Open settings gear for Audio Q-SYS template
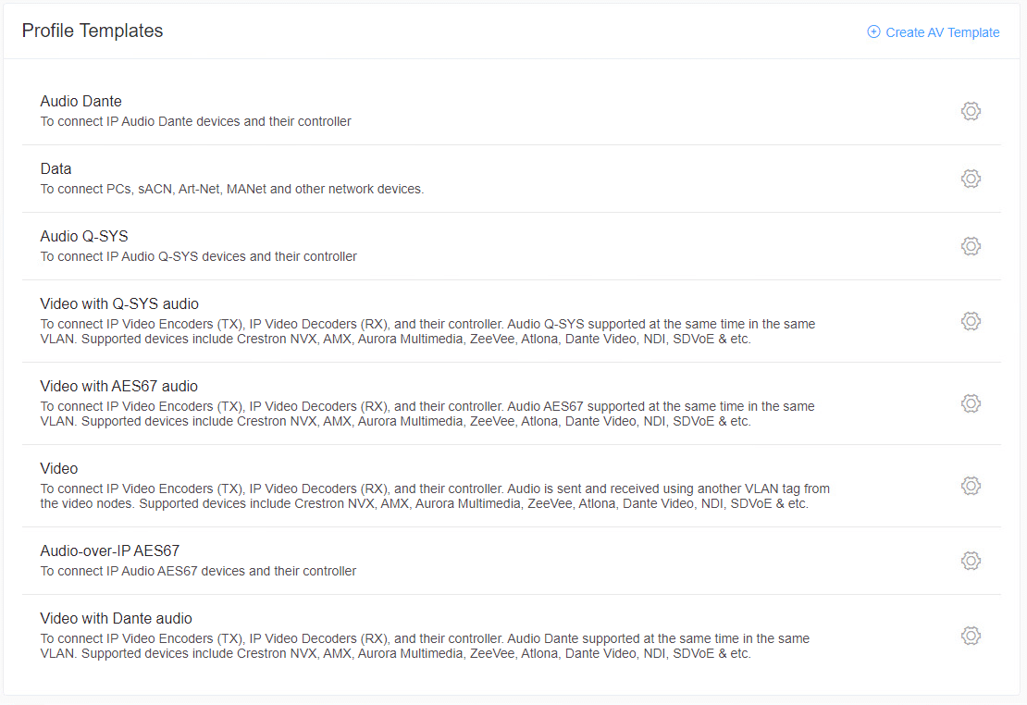This screenshot has width=1027, height=705. (x=971, y=246)
